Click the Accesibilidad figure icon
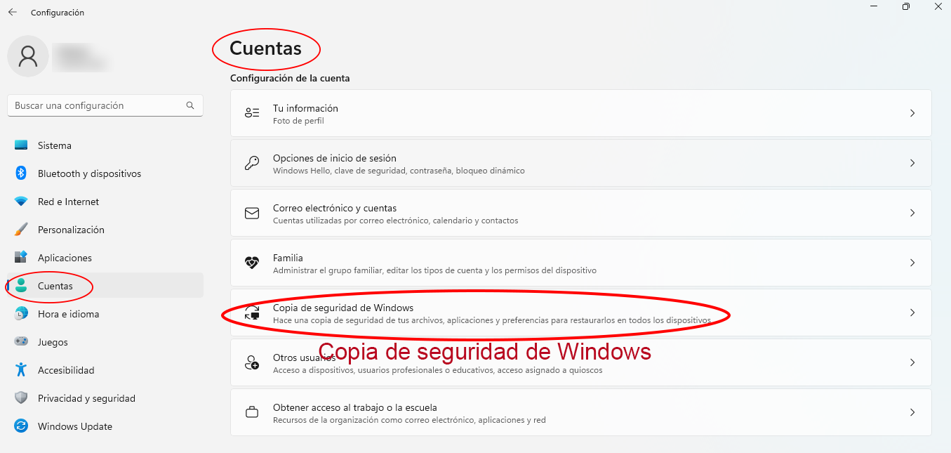The image size is (951, 453). click(21, 370)
